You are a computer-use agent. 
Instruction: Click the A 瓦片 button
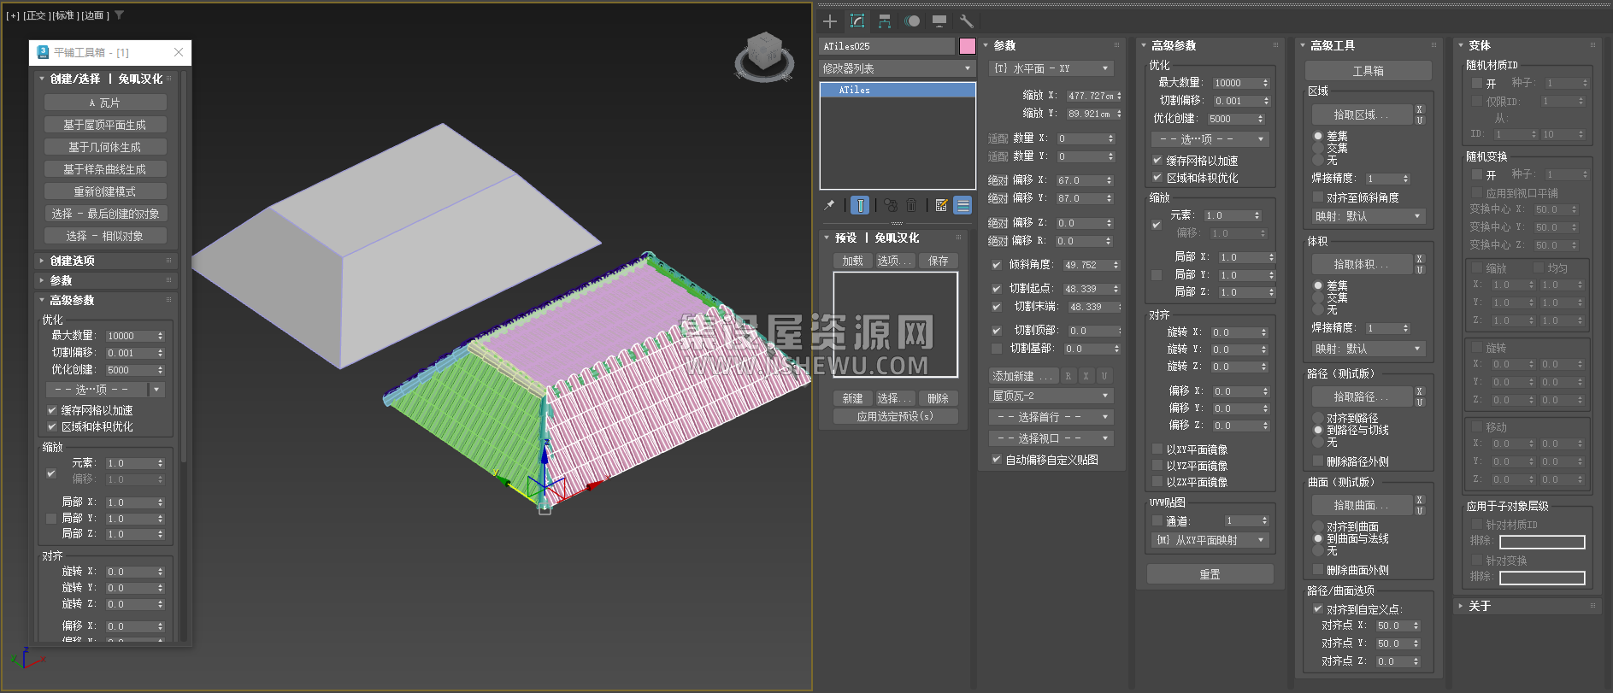pos(105,103)
